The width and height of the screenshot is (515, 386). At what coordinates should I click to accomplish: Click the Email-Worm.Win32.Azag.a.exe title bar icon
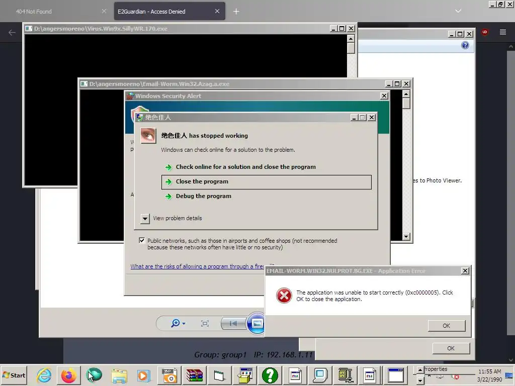tap(84, 84)
